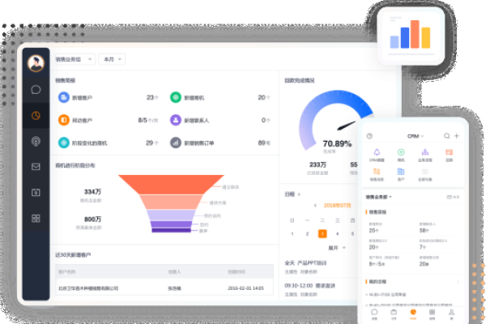Click the blue 新增客户 icon
This screenshot has height=324, width=486.
pos(64,97)
